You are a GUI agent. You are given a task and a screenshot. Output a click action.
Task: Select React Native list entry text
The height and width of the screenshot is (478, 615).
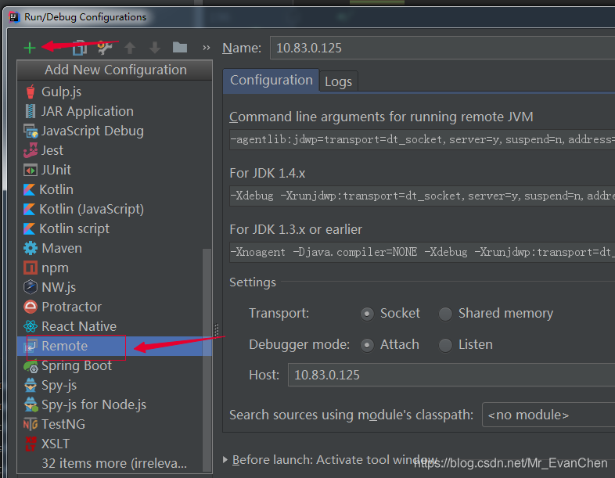[x=79, y=326]
